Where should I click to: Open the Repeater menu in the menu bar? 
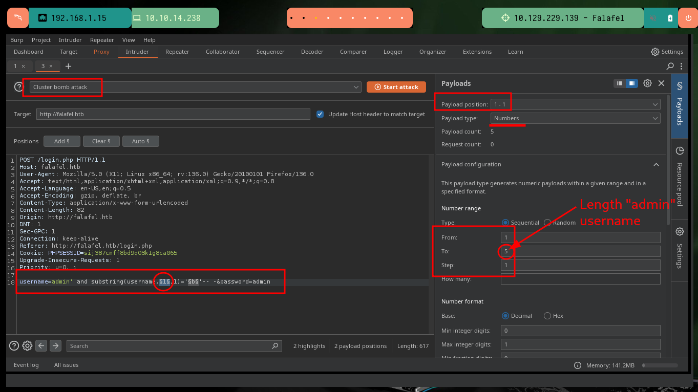coord(102,40)
